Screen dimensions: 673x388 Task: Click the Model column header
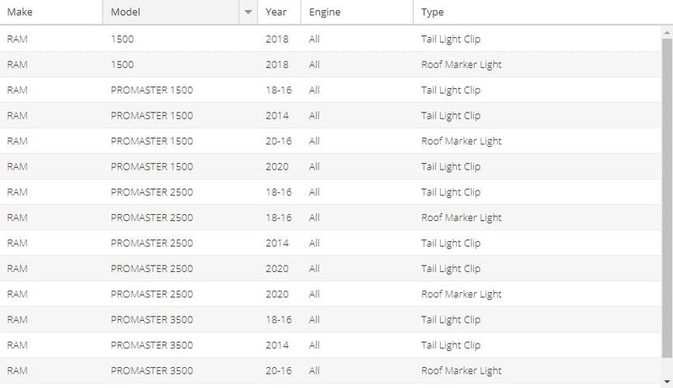pos(168,13)
